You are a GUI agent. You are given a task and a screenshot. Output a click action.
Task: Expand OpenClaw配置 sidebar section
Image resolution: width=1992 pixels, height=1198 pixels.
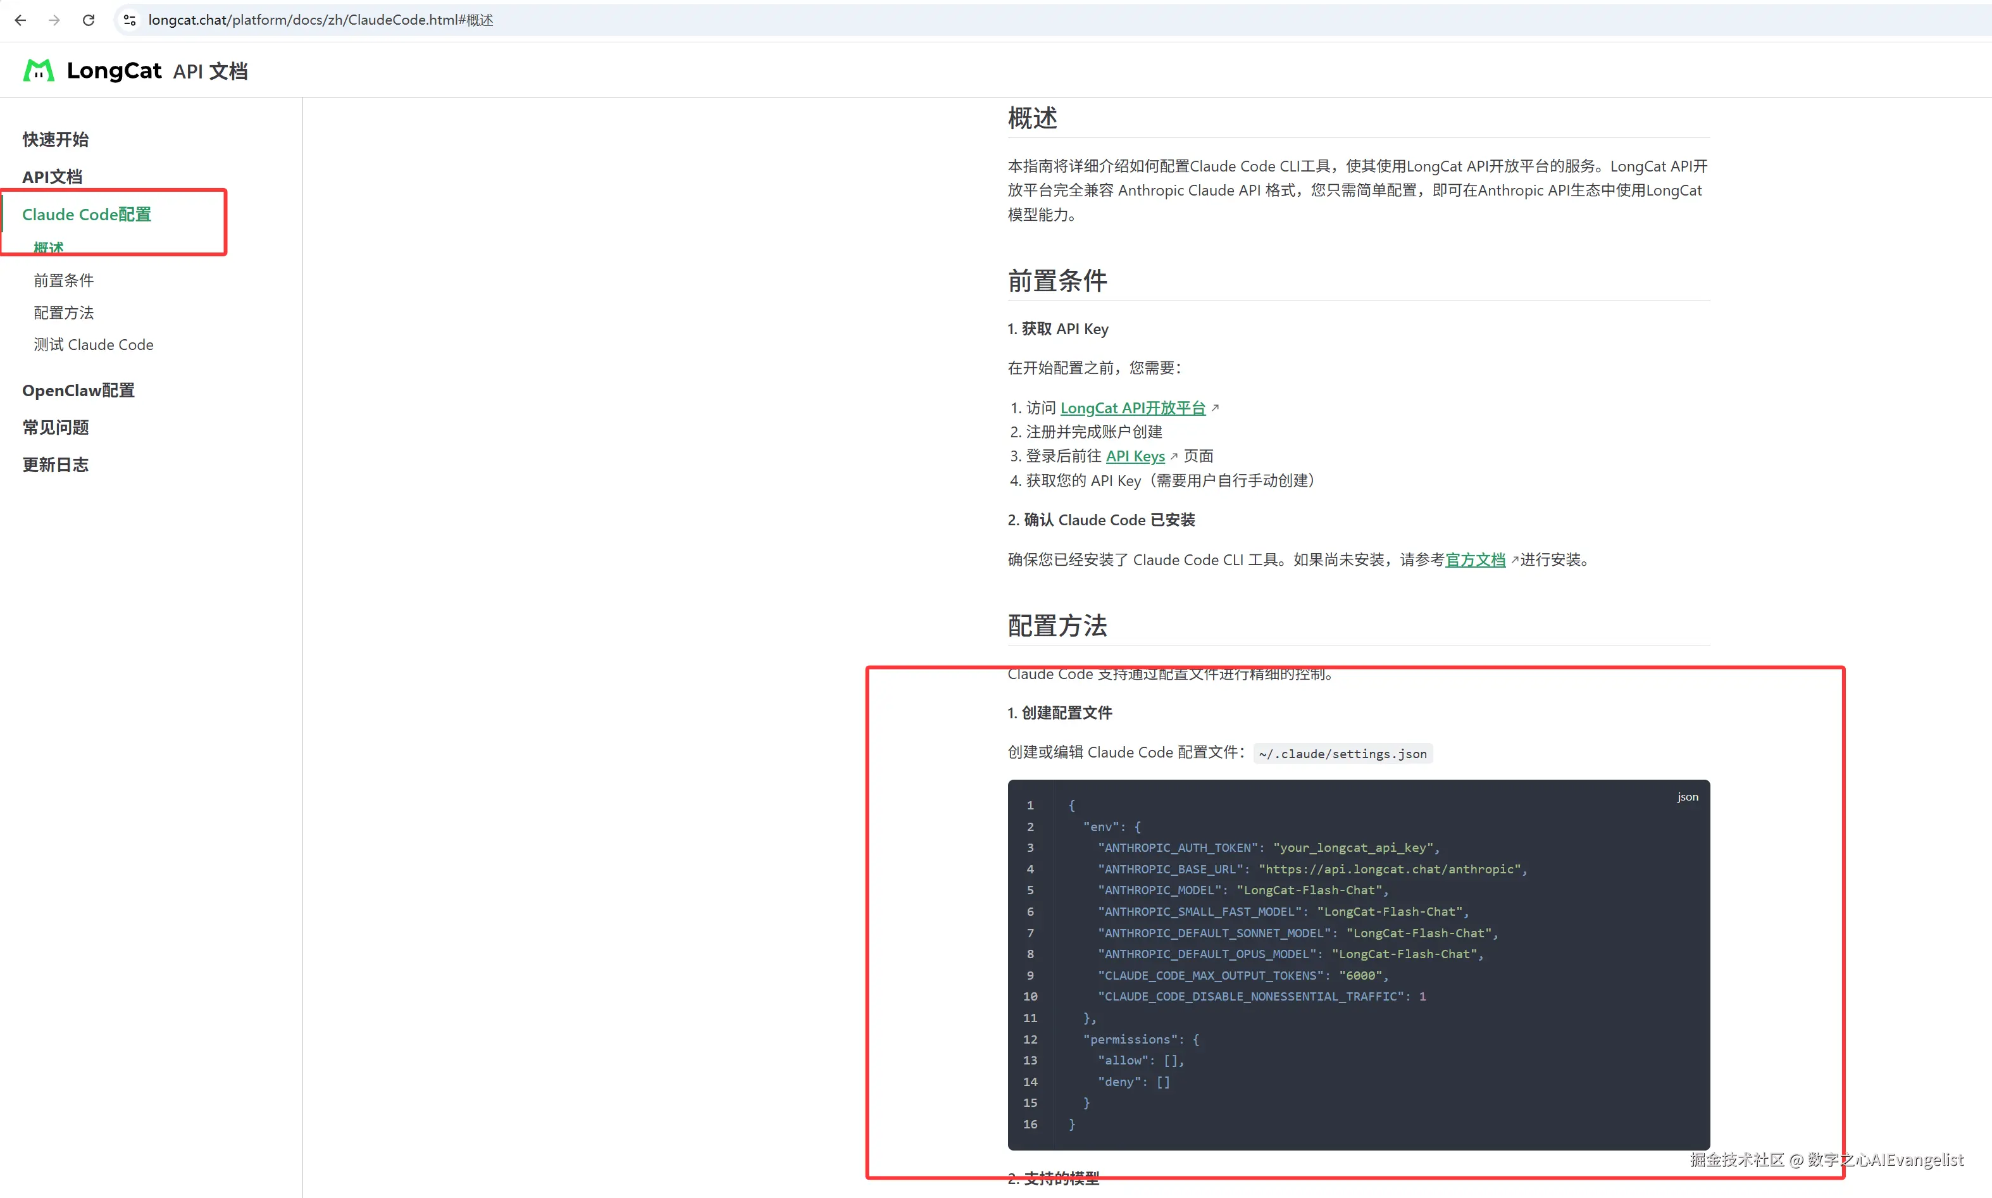pyautogui.click(x=77, y=390)
